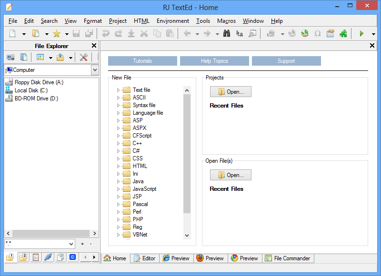
Task: Close the File Explorer panel
Action: point(94,46)
